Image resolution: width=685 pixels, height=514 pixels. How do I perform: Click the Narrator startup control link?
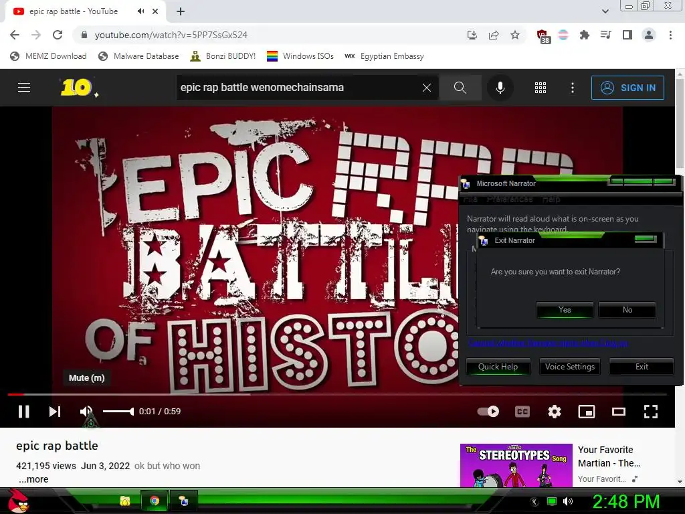548,343
